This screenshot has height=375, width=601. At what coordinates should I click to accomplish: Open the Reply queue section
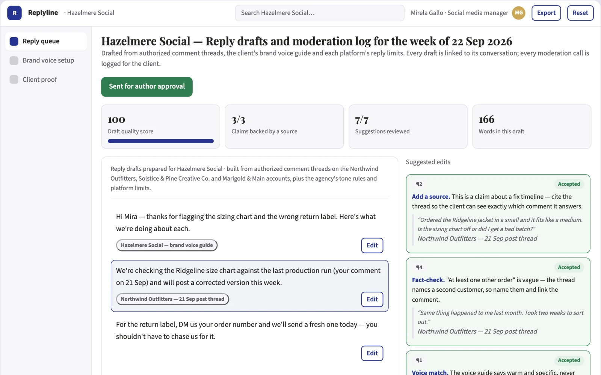click(x=46, y=41)
